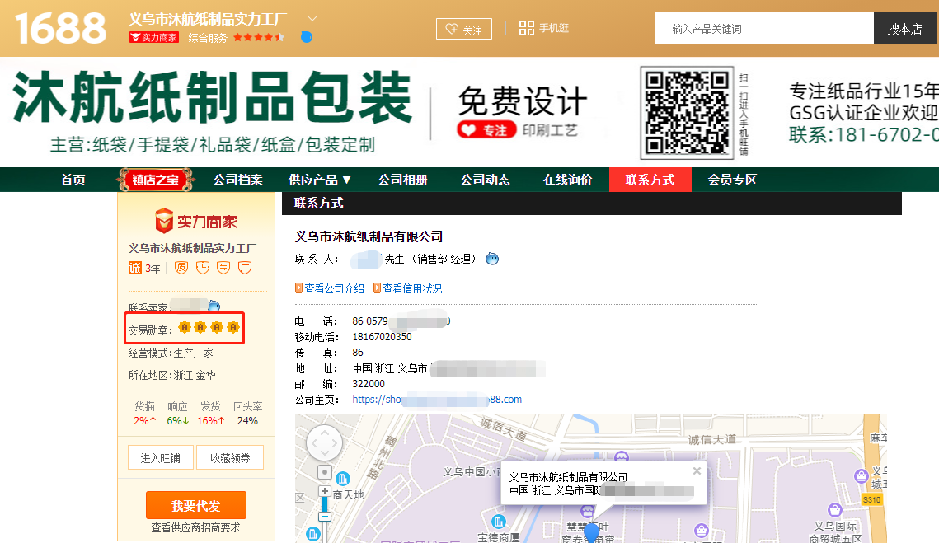Click the 进入旺铺 button
This screenshot has width=939, height=543.
tap(161, 458)
